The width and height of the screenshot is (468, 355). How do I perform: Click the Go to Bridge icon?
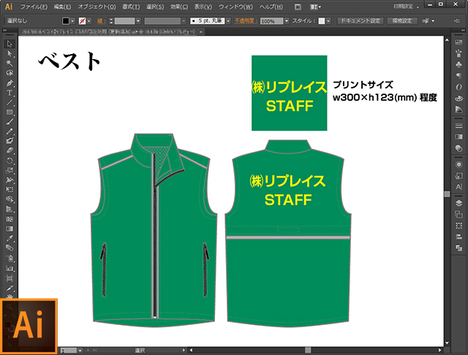(x=298, y=7)
